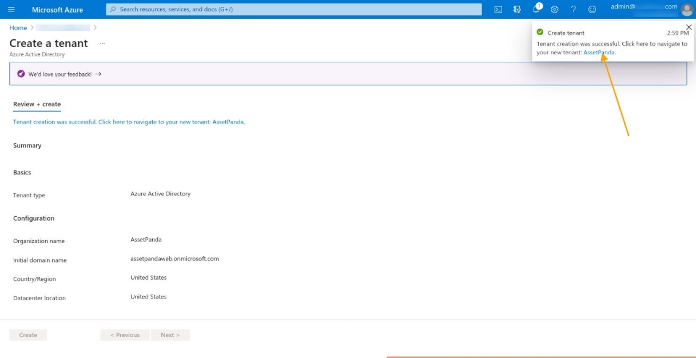Click the Basics heading
696x358 pixels.
[22, 173]
